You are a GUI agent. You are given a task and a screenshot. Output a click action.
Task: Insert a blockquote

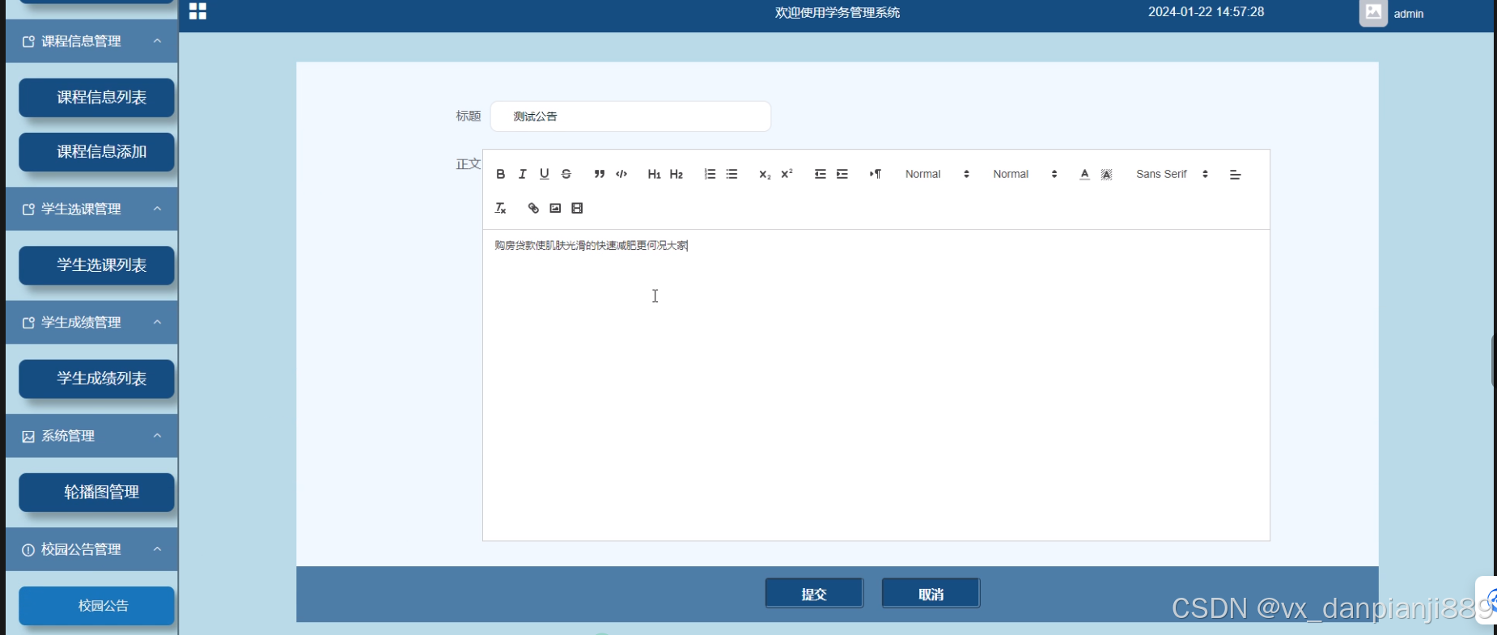600,174
